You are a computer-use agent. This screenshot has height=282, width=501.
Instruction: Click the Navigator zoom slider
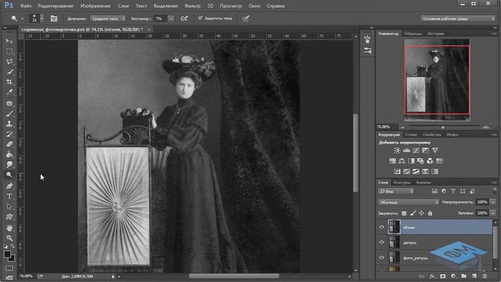pyautogui.click(x=443, y=127)
